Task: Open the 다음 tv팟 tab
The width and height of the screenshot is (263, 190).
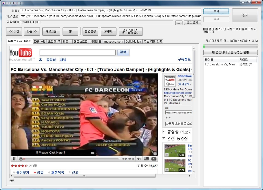Action: click(40, 42)
